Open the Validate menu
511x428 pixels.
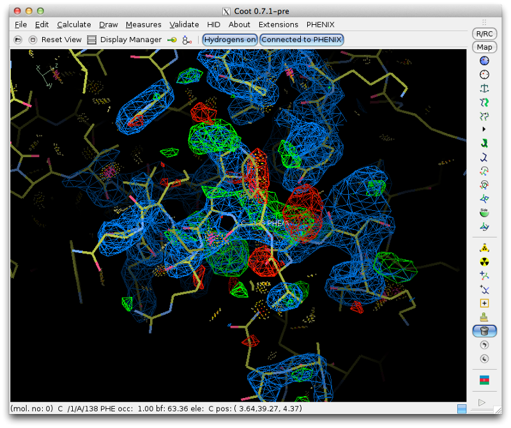(x=184, y=24)
